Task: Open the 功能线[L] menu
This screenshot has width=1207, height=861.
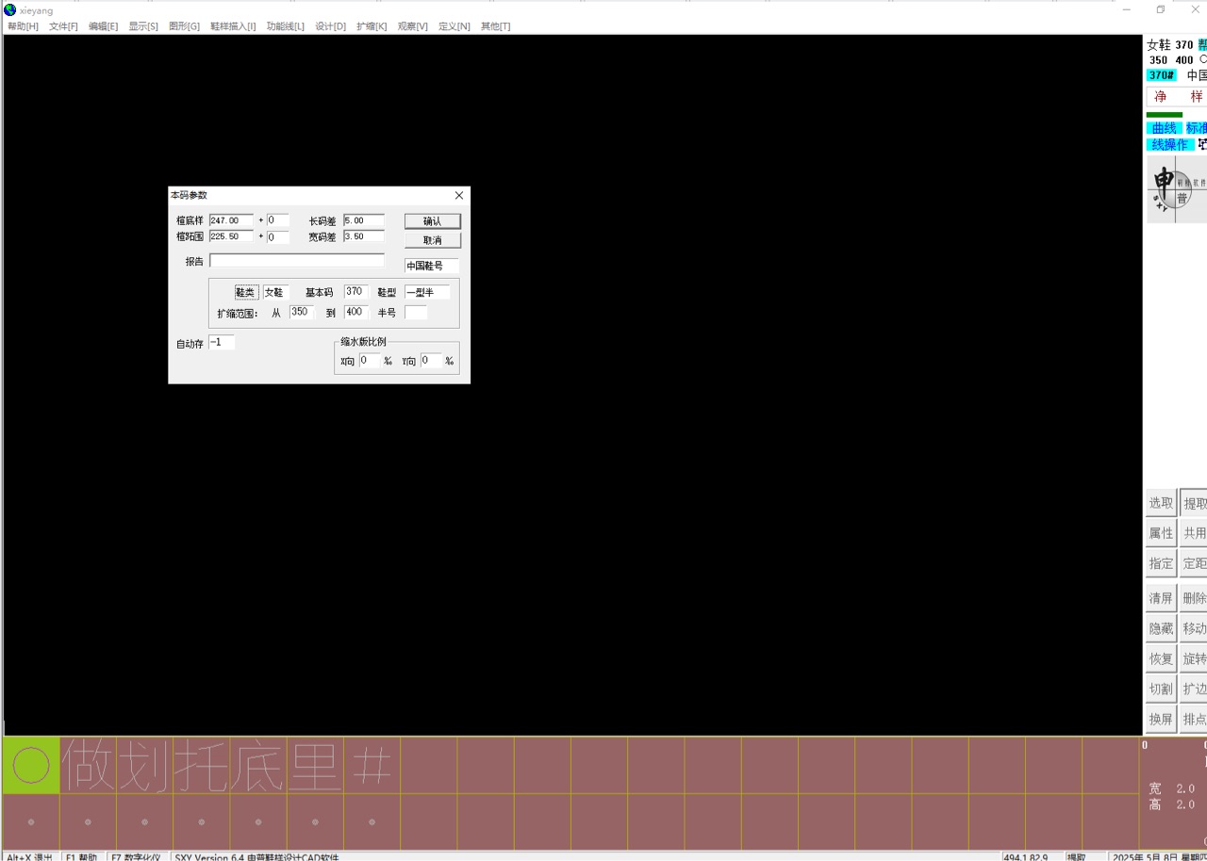Action: click(285, 26)
